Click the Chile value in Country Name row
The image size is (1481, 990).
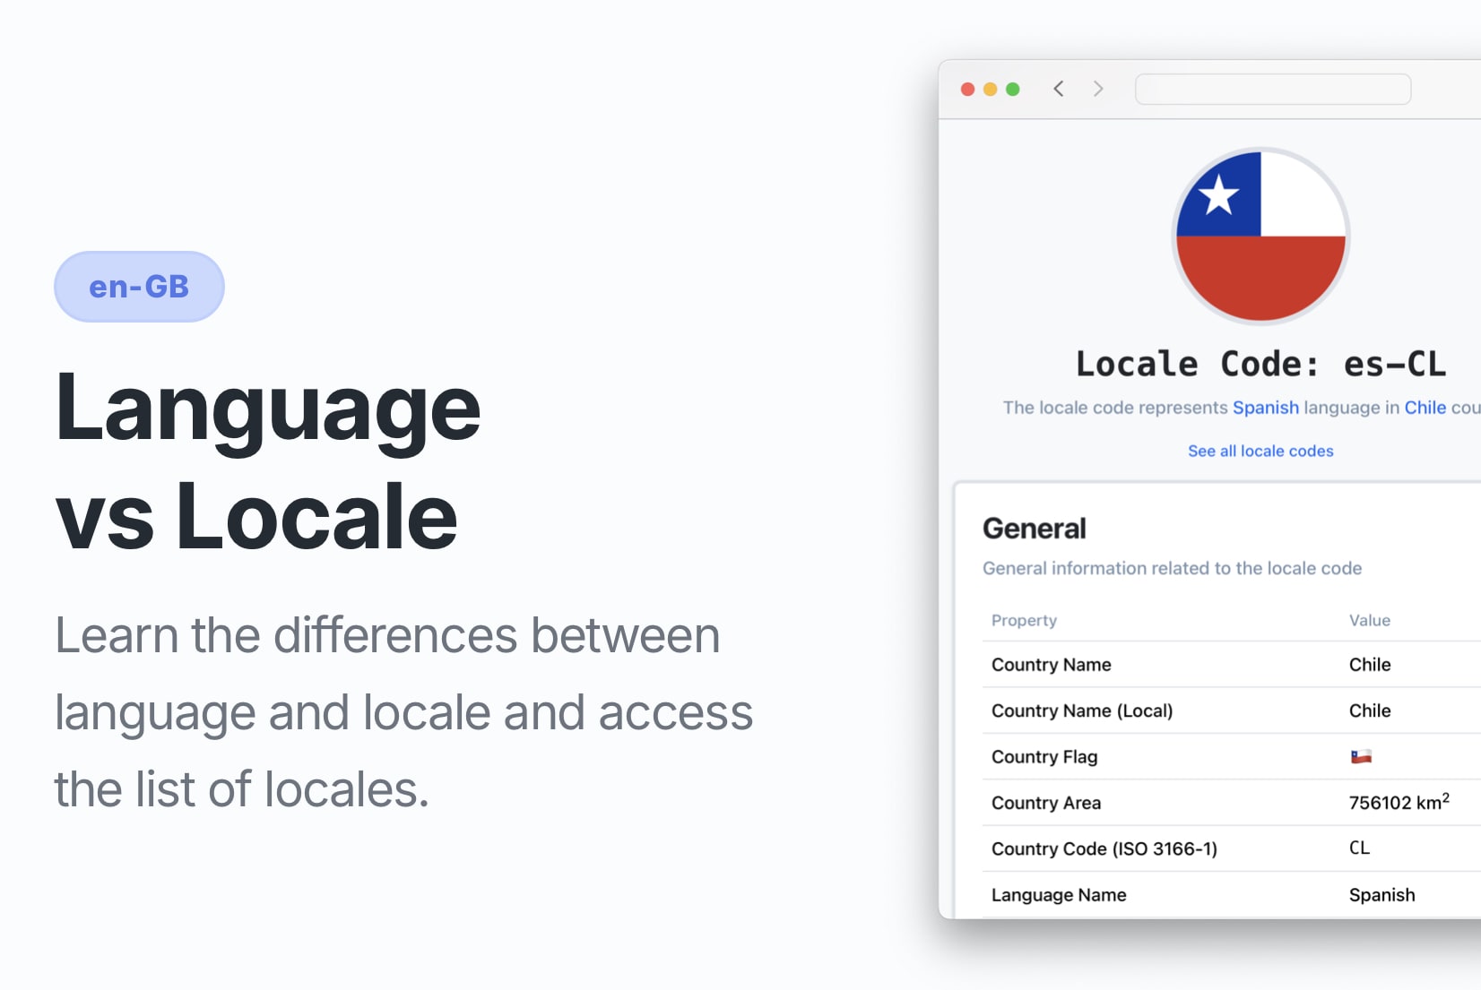tap(1369, 665)
